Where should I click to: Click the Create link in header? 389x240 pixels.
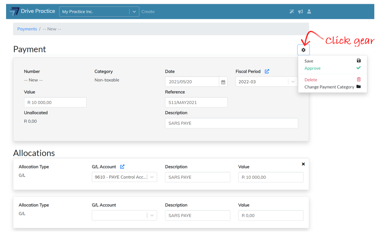pos(148,11)
